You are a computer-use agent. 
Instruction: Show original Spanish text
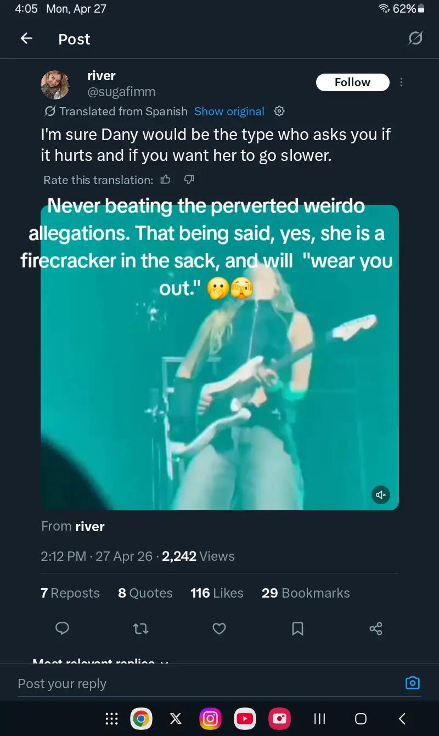pyautogui.click(x=229, y=111)
